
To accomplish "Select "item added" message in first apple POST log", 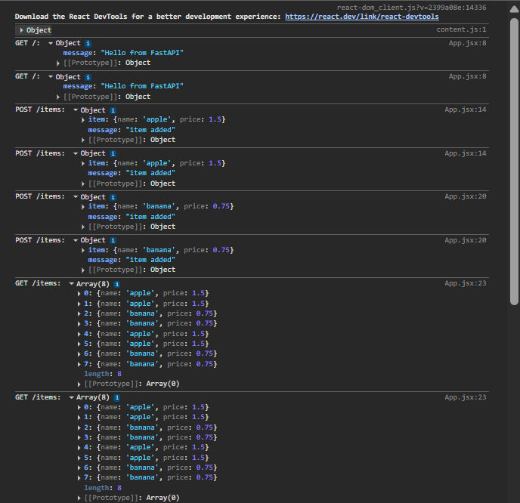I will (x=150, y=130).
